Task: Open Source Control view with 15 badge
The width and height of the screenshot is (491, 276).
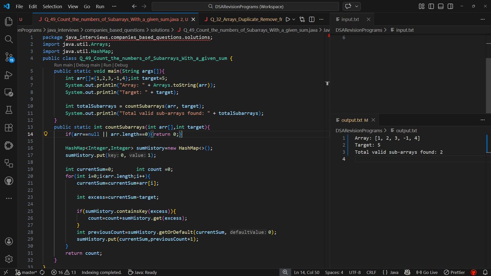Action: click(x=9, y=57)
